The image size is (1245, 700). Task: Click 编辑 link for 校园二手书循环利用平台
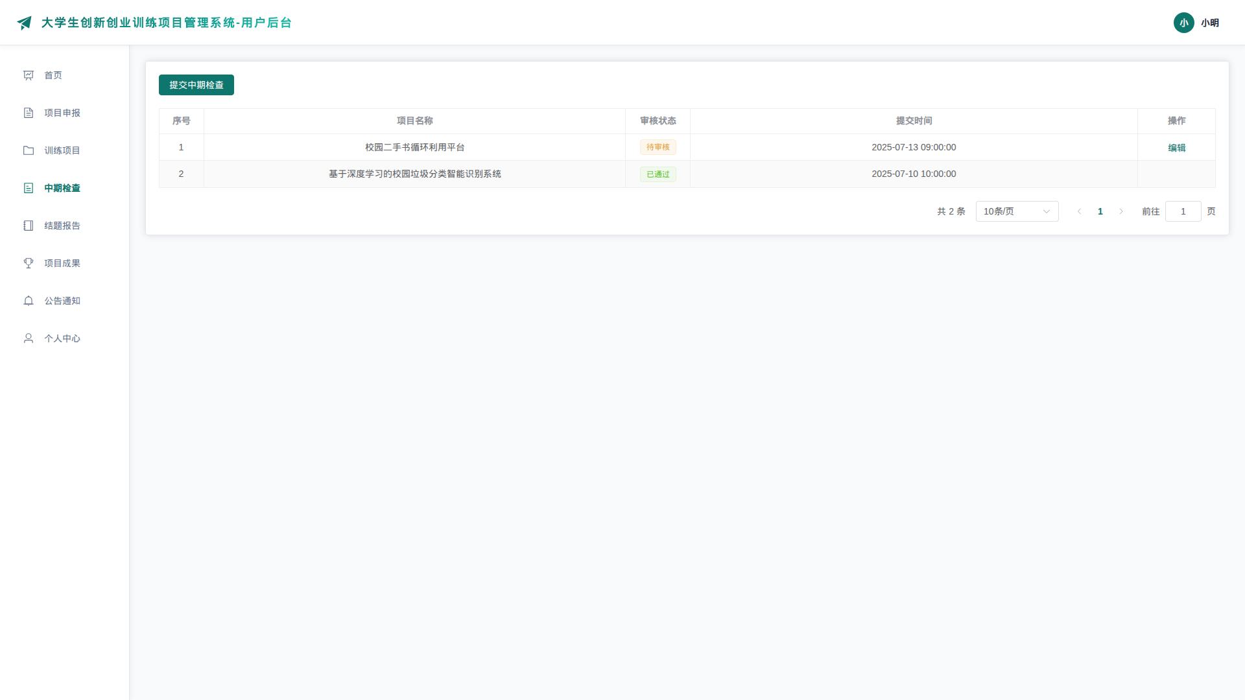click(1176, 148)
